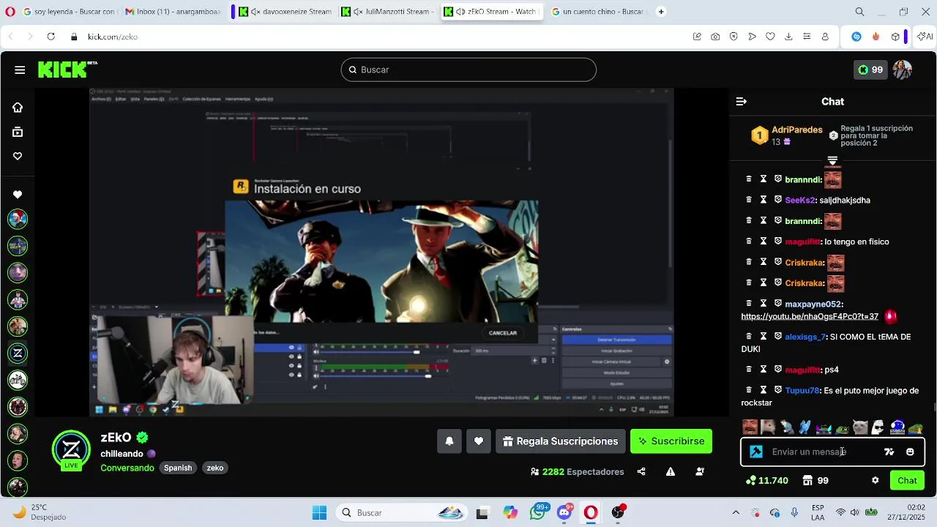Click username Tupuu78 in chat
Image resolution: width=937 pixels, height=527 pixels.
coord(802,391)
